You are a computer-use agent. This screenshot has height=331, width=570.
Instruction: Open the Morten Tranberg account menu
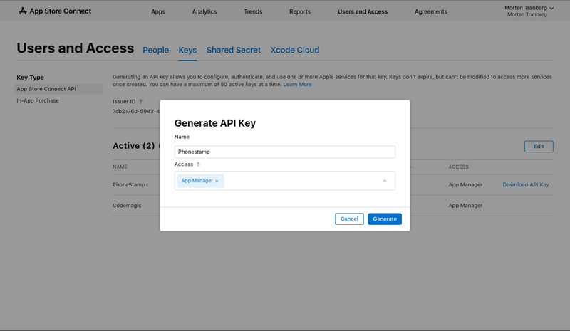(529, 11)
